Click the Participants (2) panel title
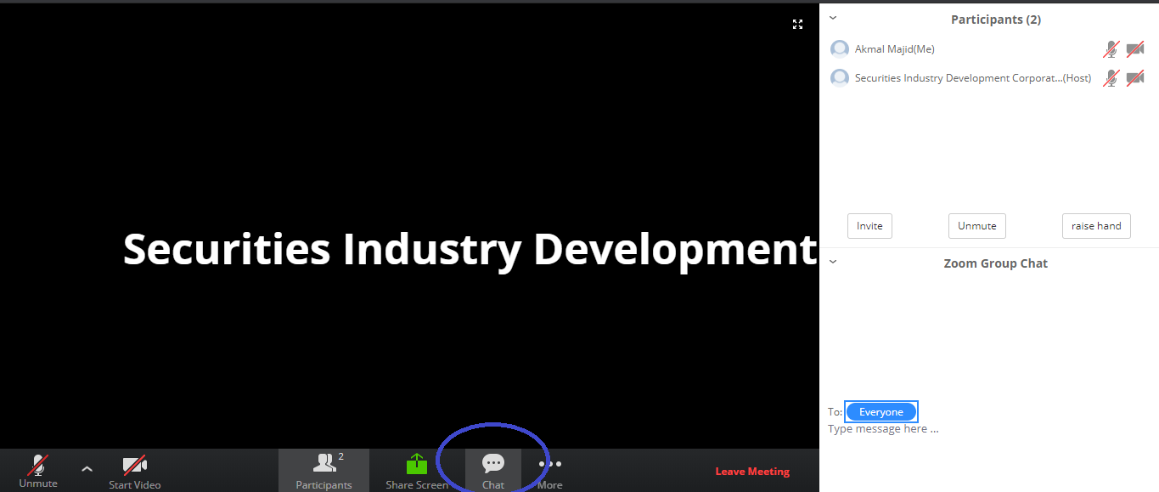Viewport: 1159px width, 492px height. point(996,20)
